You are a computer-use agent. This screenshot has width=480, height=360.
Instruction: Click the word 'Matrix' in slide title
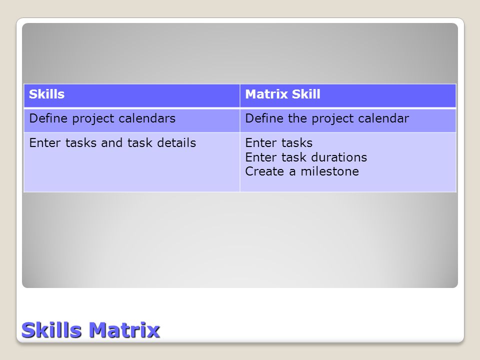pyautogui.click(x=124, y=330)
